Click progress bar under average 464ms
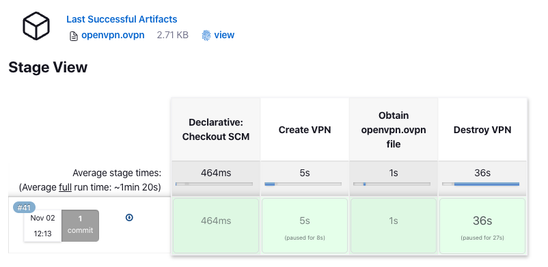The height and width of the screenshot is (267, 548). [x=214, y=184]
